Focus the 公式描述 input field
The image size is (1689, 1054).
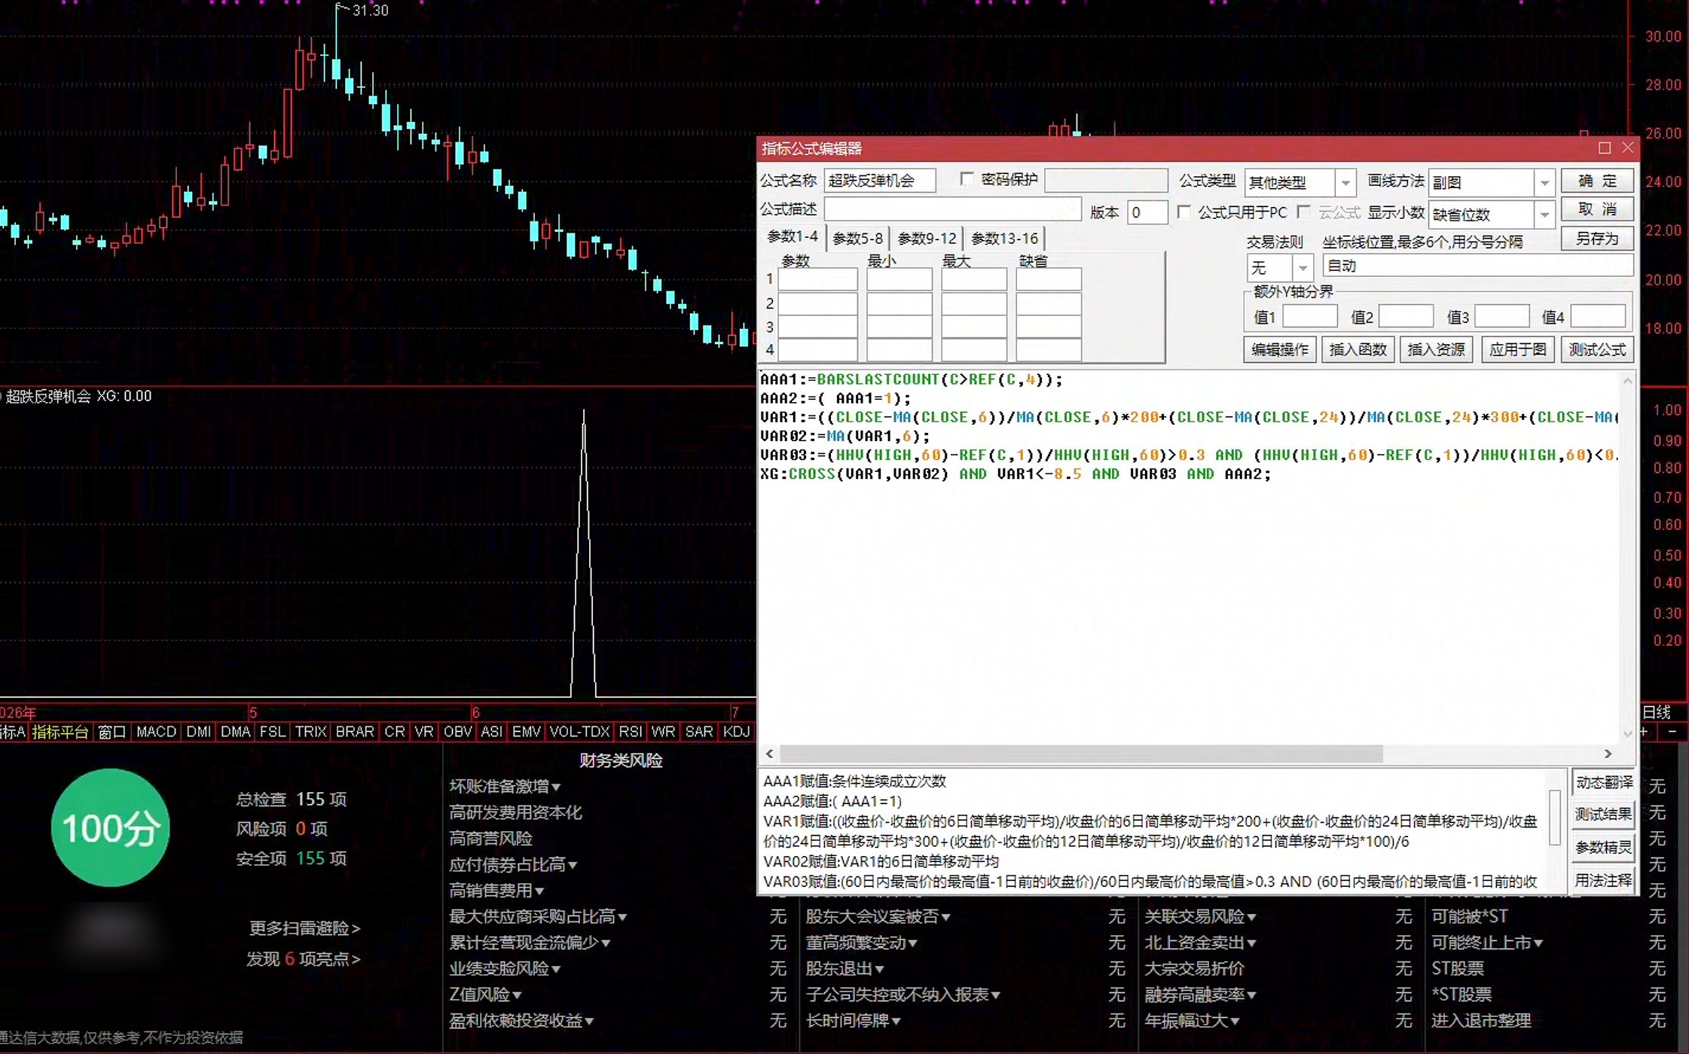pos(952,209)
